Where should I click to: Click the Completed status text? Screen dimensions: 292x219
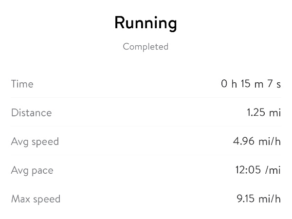pos(146,47)
